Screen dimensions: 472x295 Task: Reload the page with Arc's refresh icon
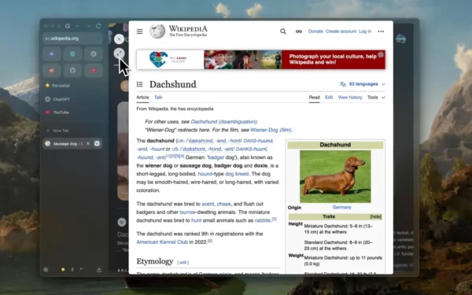pyautogui.click(x=98, y=26)
